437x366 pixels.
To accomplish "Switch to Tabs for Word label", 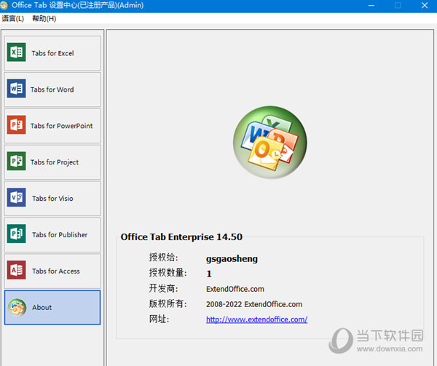I will [x=52, y=89].
